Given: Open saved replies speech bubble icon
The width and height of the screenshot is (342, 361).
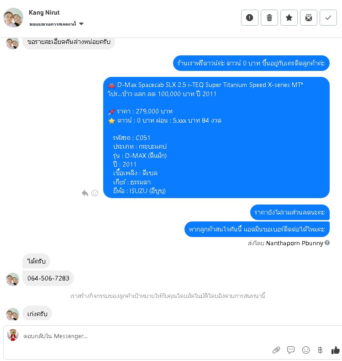Looking at the screenshot, I should pos(291,350).
